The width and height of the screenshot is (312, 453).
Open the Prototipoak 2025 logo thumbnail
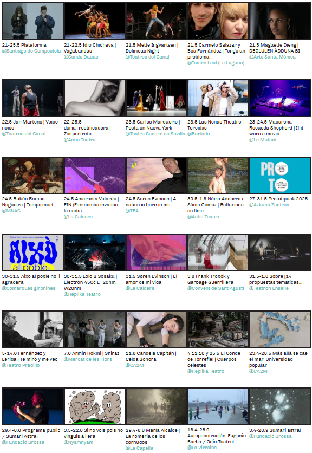click(x=280, y=176)
